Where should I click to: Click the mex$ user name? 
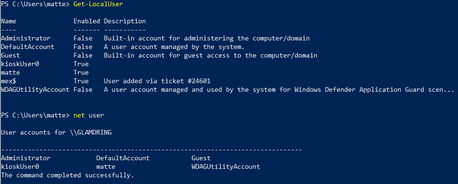9,81
